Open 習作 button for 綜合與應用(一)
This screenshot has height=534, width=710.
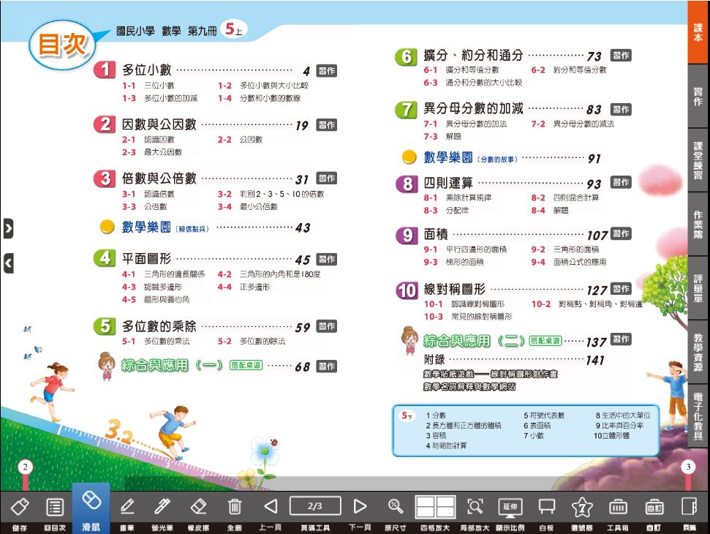point(326,366)
